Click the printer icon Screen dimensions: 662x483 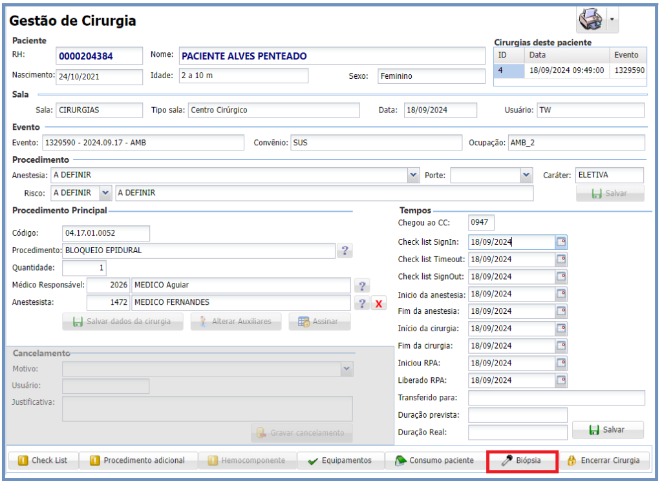591,19
